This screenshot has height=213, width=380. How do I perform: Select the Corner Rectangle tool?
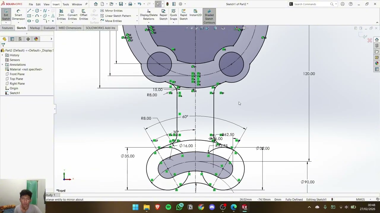coord(29,16)
